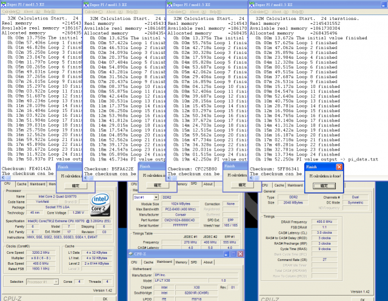Image resolution: width=388 pixels, height=301 pixels.
Task: Open the Calculate menu in the B5FA622E Super PI window
Action: [x=93, y=12]
